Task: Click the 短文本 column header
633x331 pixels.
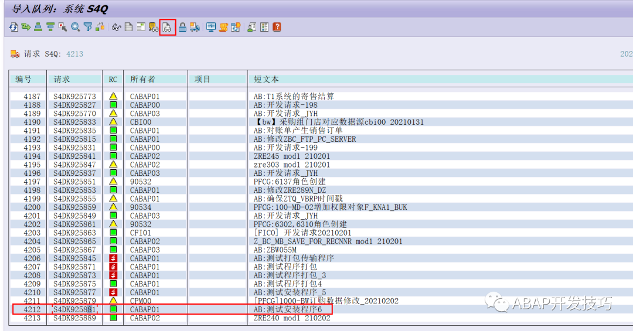Action: point(267,80)
